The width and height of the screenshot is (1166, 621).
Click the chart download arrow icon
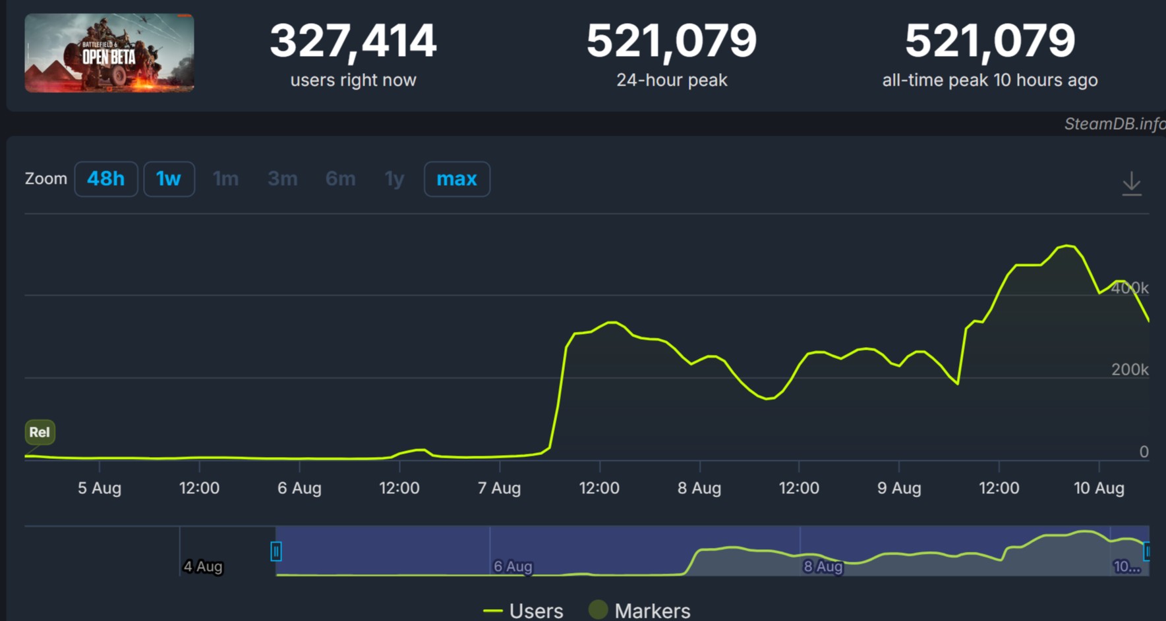pos(1131,184)
